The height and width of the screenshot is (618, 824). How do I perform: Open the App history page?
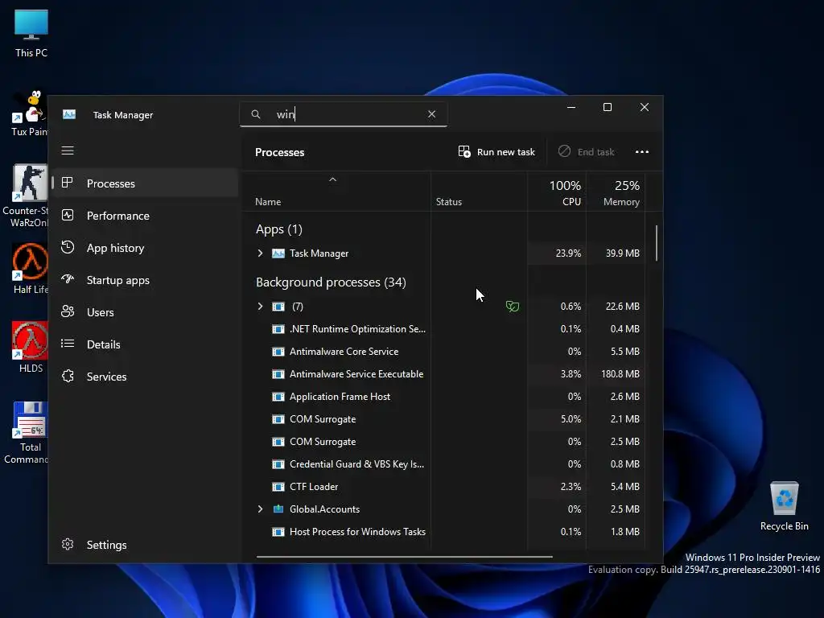pos(146,248)
